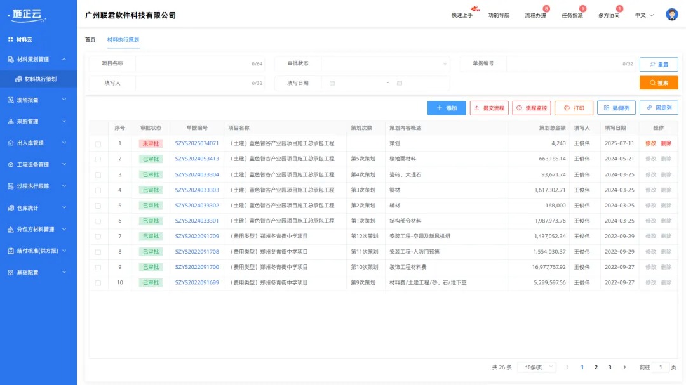
Task: Click the 流程监控 button
Action: (x=532, y=108)
